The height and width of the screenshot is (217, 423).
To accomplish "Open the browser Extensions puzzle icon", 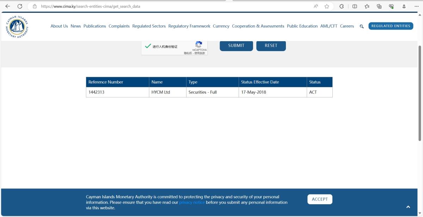I will pyautogui.click(x=342, y=6).
